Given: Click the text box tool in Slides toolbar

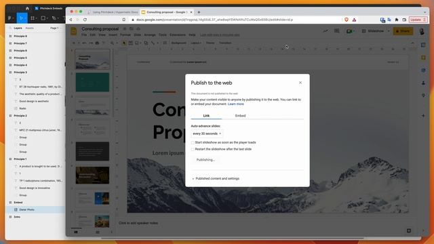Looking at the screenshot, I should coord(130,43).
